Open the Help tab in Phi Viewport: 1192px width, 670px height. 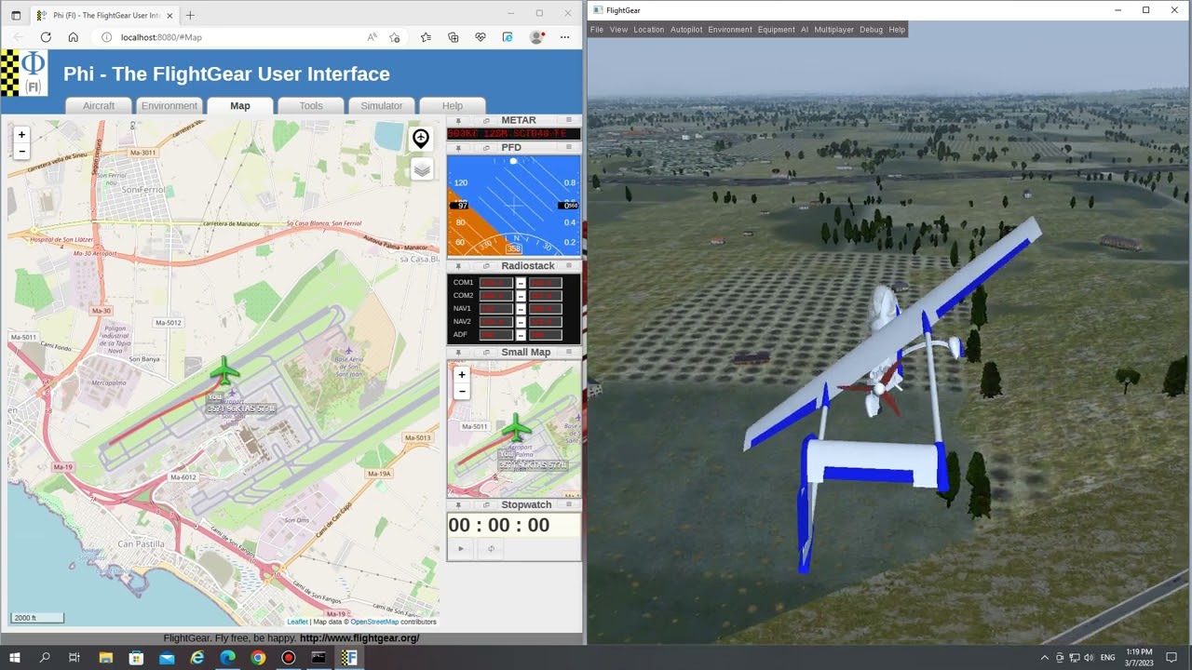(453, 105)
